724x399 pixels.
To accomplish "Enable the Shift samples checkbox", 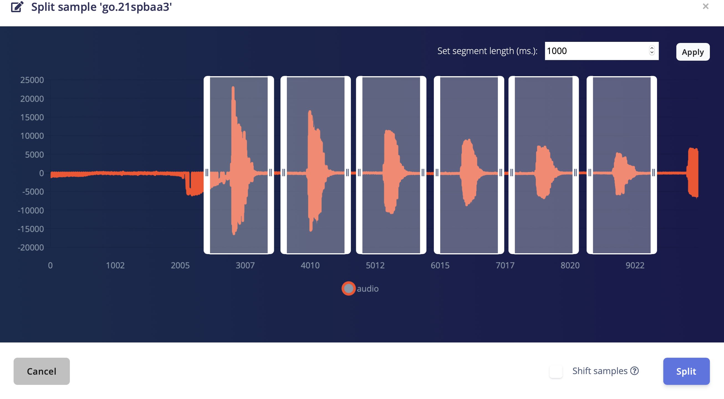I will click(556, 372).
